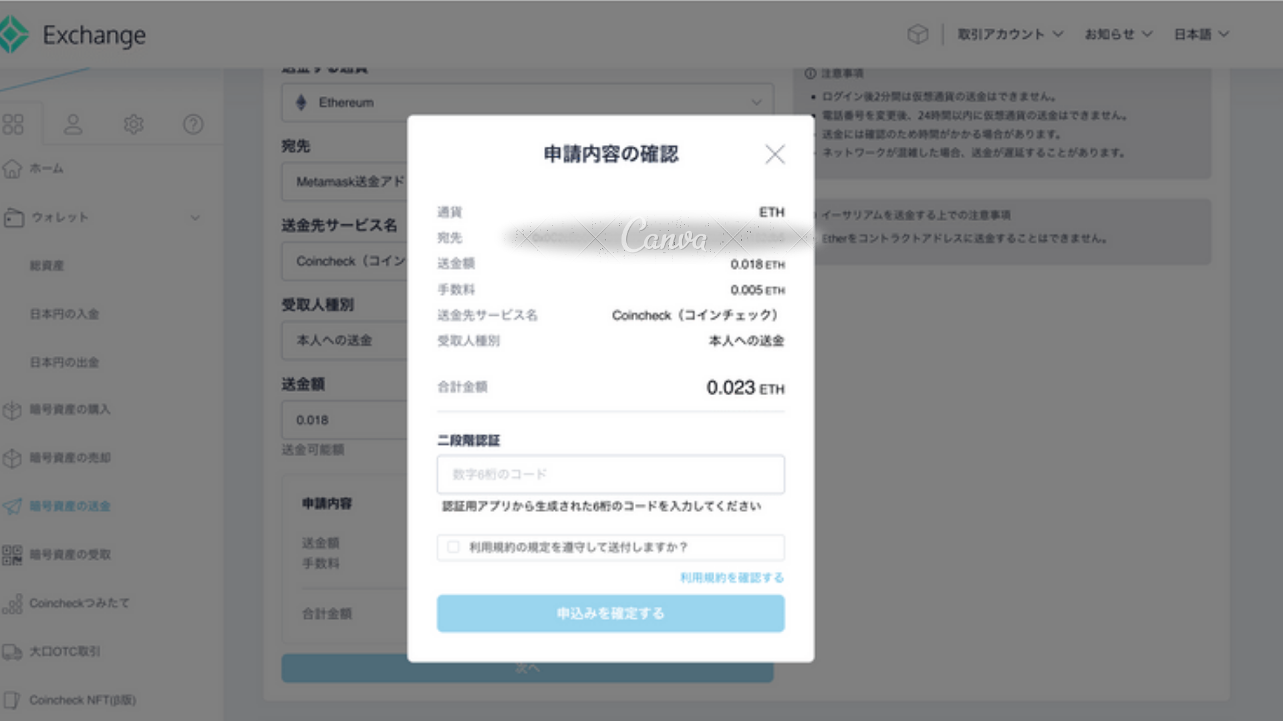This screenshot has width=1283, height=721.
Task: Click the Metamask送金アドレス destination field
Action: tap(345, 182)
